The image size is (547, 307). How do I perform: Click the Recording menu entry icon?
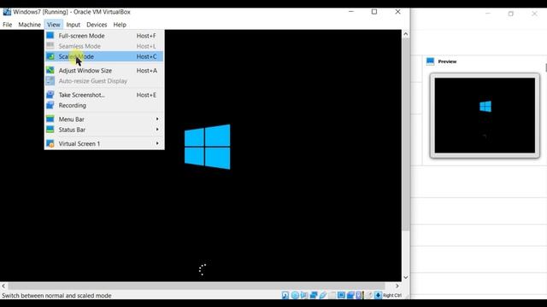pyautogui.click(x=50, y=105)
